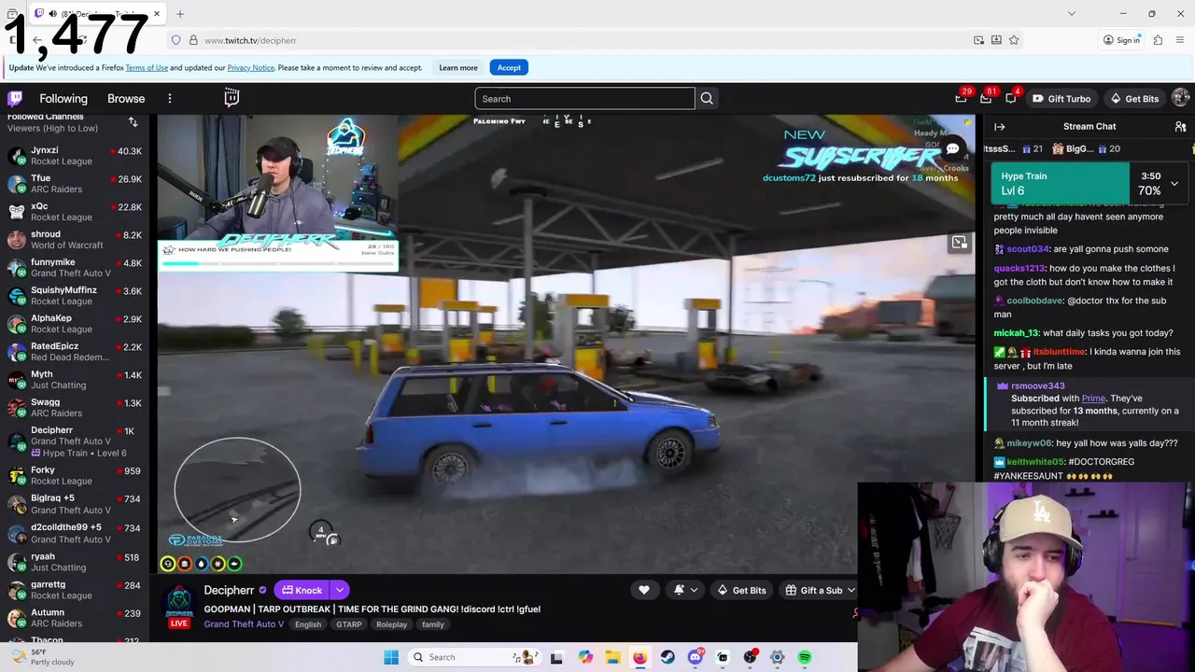Screen dimensions: 1195x672
Task: Click the mini player icon on video
Action: 959,243
